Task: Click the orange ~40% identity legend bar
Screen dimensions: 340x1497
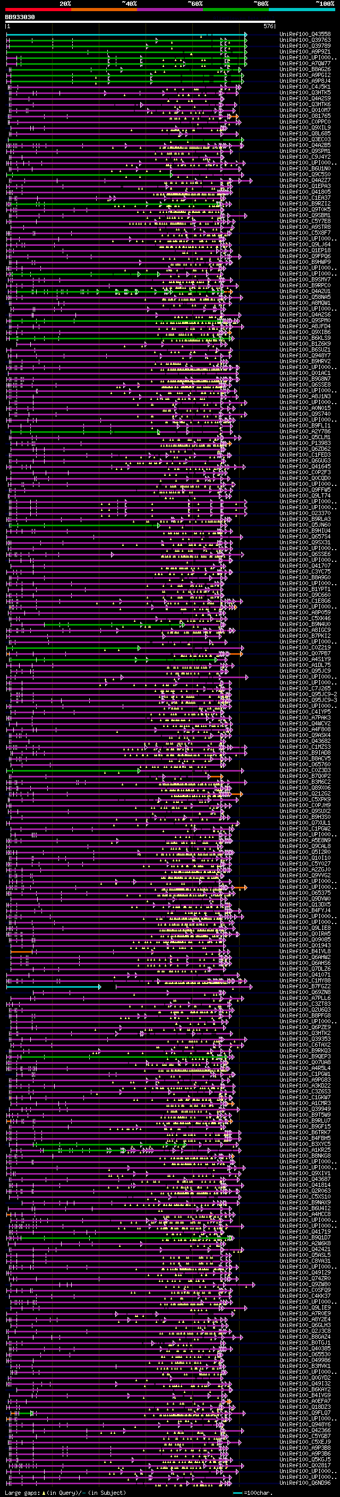Action: click(105, 10)
